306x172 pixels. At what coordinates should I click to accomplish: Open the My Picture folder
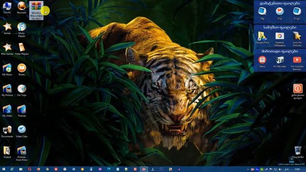pyautogui.click(x=7, y=90)
